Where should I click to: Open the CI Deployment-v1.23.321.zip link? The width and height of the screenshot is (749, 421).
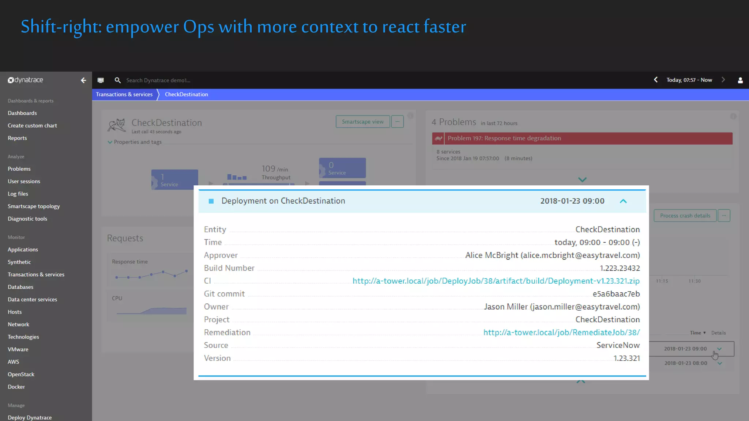coord(496,281)
